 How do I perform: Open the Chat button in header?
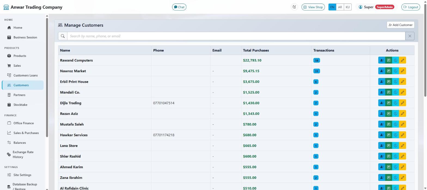pyautogui.click(x=179, y=7)
